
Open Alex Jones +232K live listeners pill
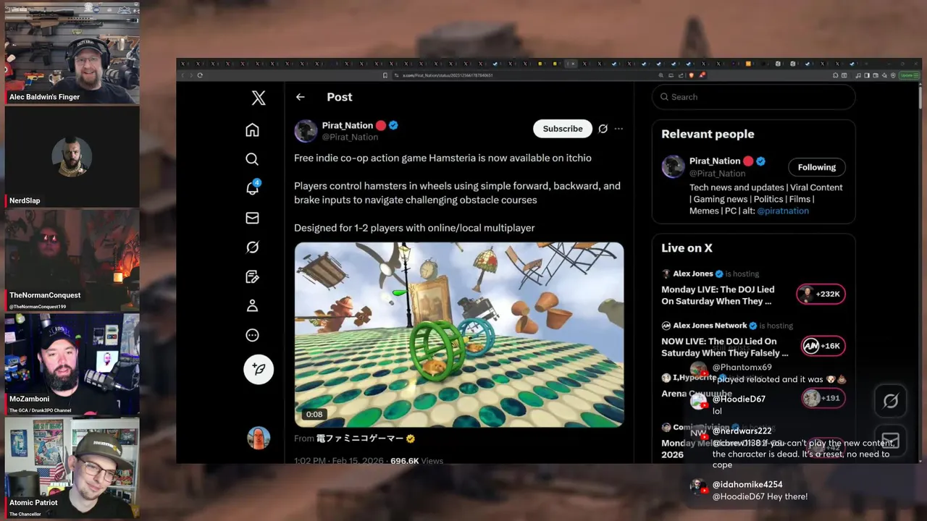(x=821, y=294)
